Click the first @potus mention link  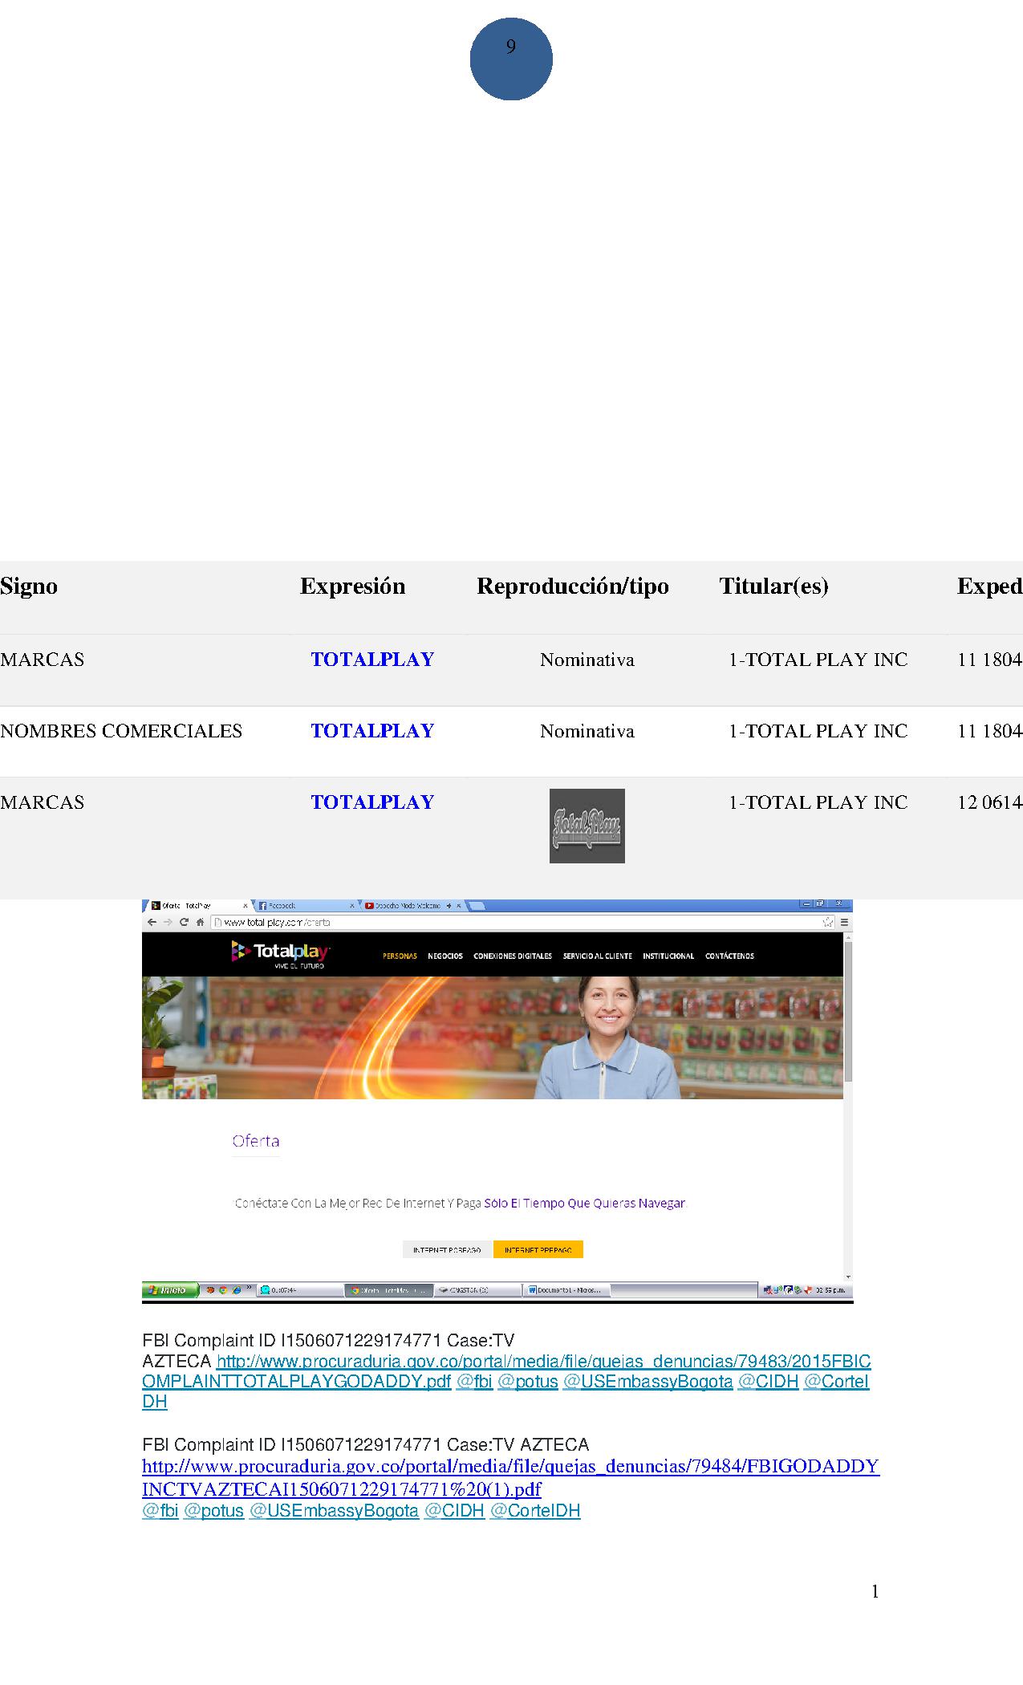pyautogui.click(x=528, y=1382)
